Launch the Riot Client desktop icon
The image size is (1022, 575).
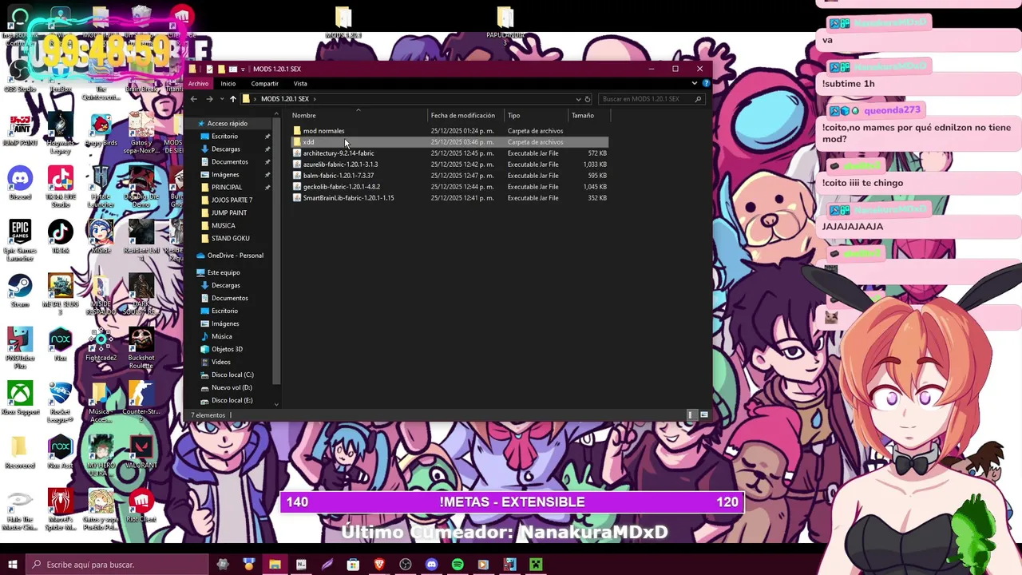point(141,506)
